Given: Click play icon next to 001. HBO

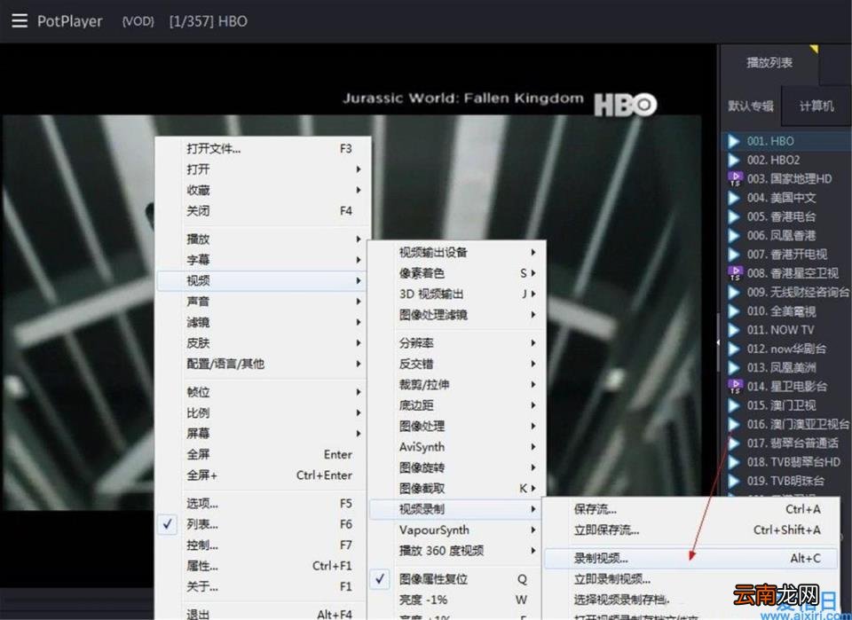Looking at the screenshot, I should tap(734, 141).
